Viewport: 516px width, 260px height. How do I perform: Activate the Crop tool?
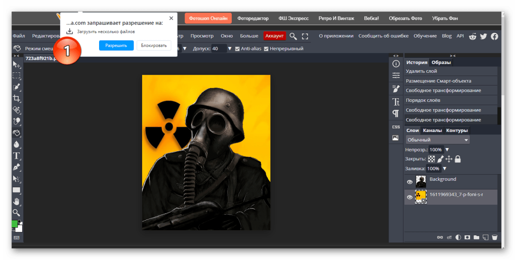[x=16, y=99]
